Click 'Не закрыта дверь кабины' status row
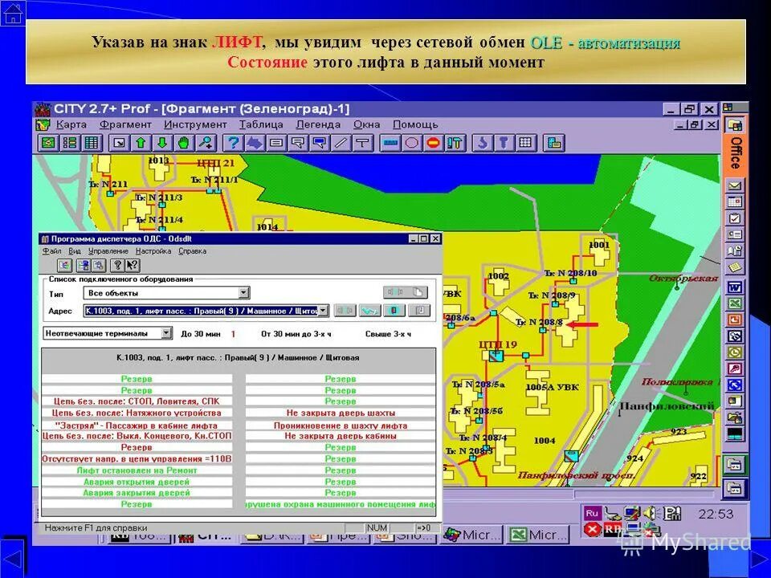The height and width of the screenshot is (578, 771). 341,436
